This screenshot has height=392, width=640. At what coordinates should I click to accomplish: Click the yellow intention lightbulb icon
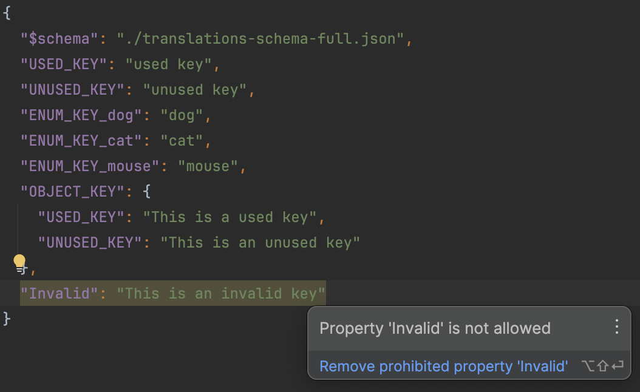click(20, 261)
